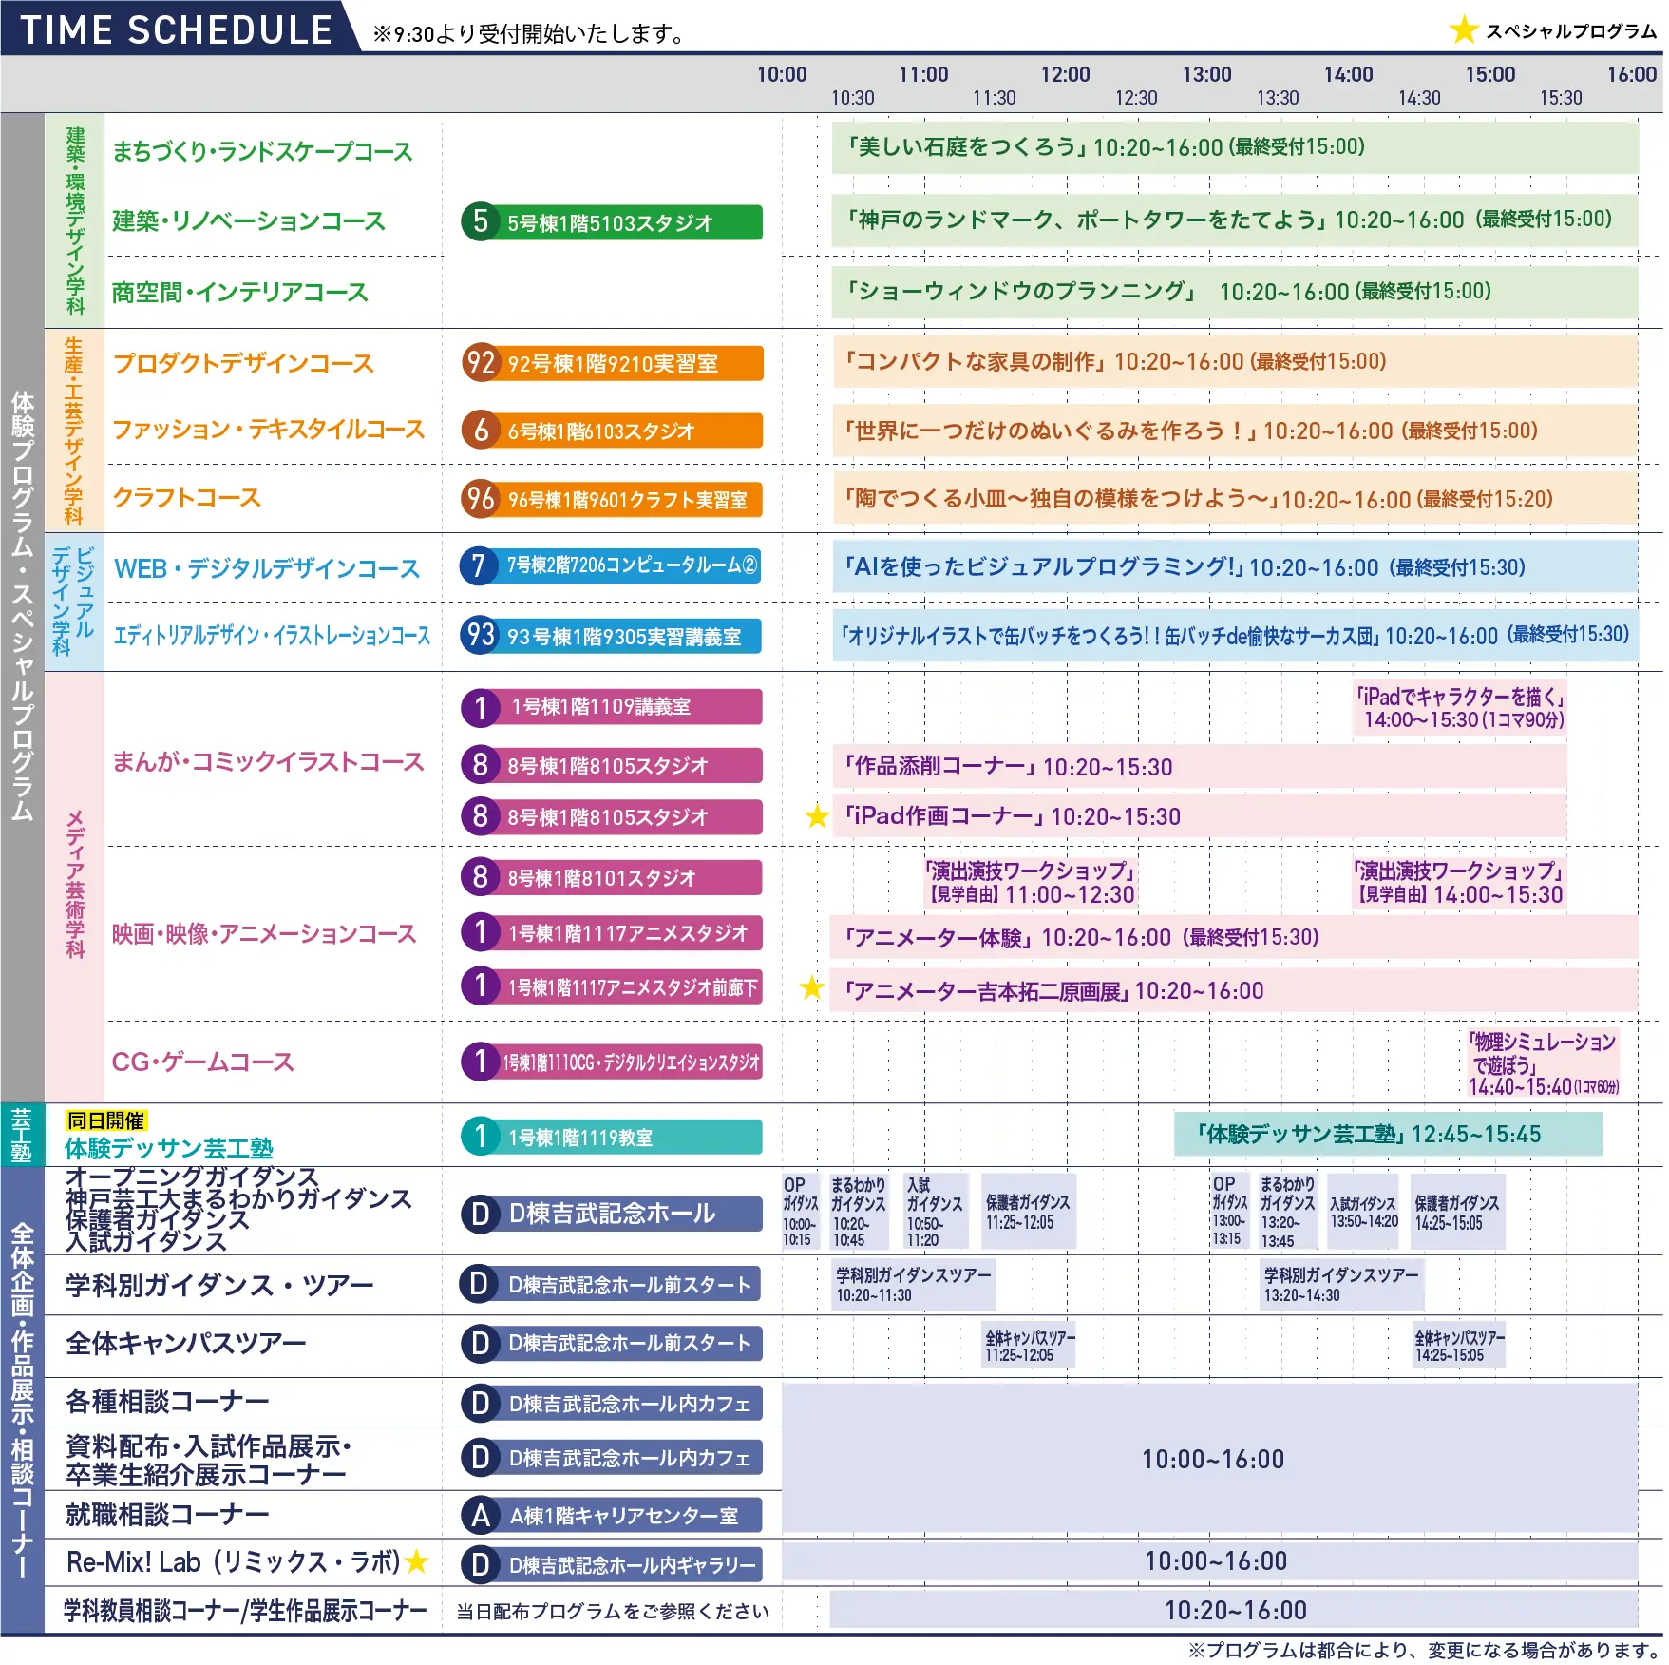Viewport: 1669px width, 1665px height.
Task: Click the 6号棟1階6103スタジオ location badge
Action: [612, 430]
